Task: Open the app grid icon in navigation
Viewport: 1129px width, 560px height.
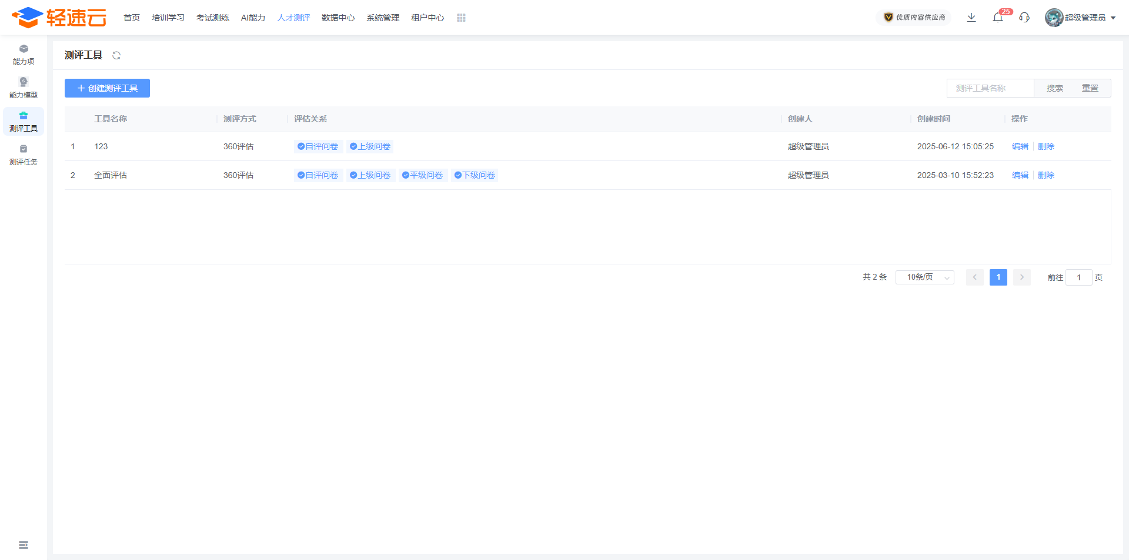Action: 461,18
